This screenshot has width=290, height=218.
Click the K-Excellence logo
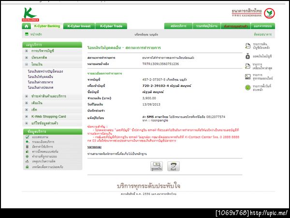[30, 15]
